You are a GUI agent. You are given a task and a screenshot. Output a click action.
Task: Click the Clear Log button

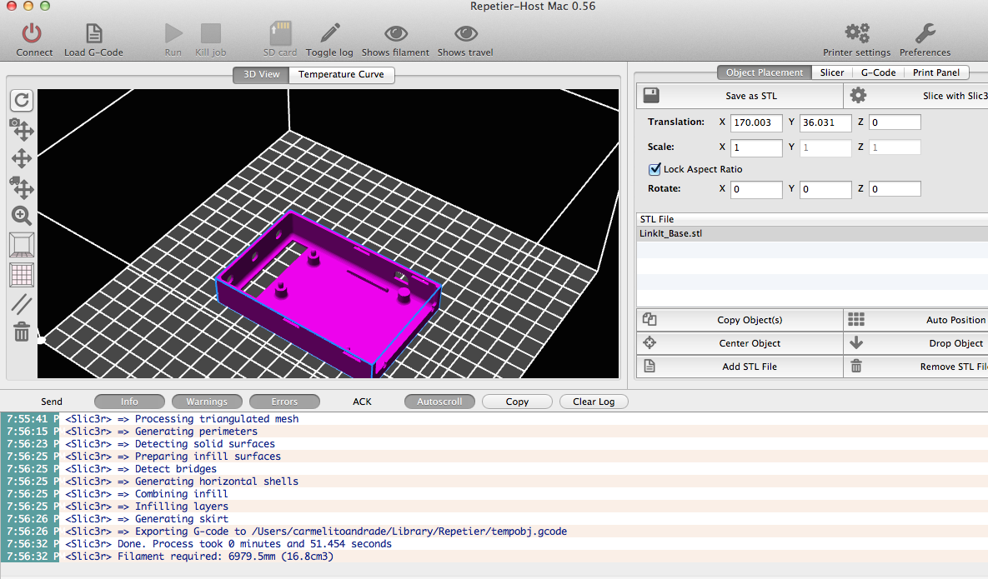[x=593, y=402]
